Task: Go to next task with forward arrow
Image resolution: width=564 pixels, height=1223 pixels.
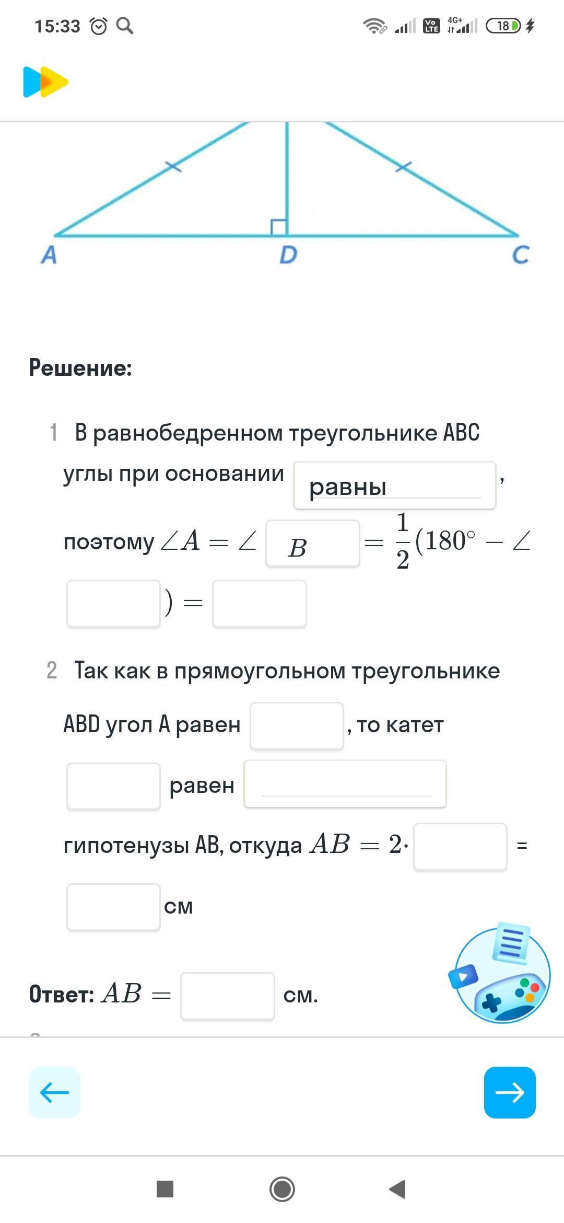Action: 510,1092
